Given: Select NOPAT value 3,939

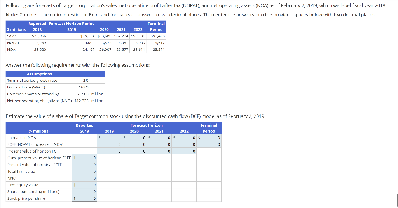Looking at the screenshot, I should pos(140,43).
